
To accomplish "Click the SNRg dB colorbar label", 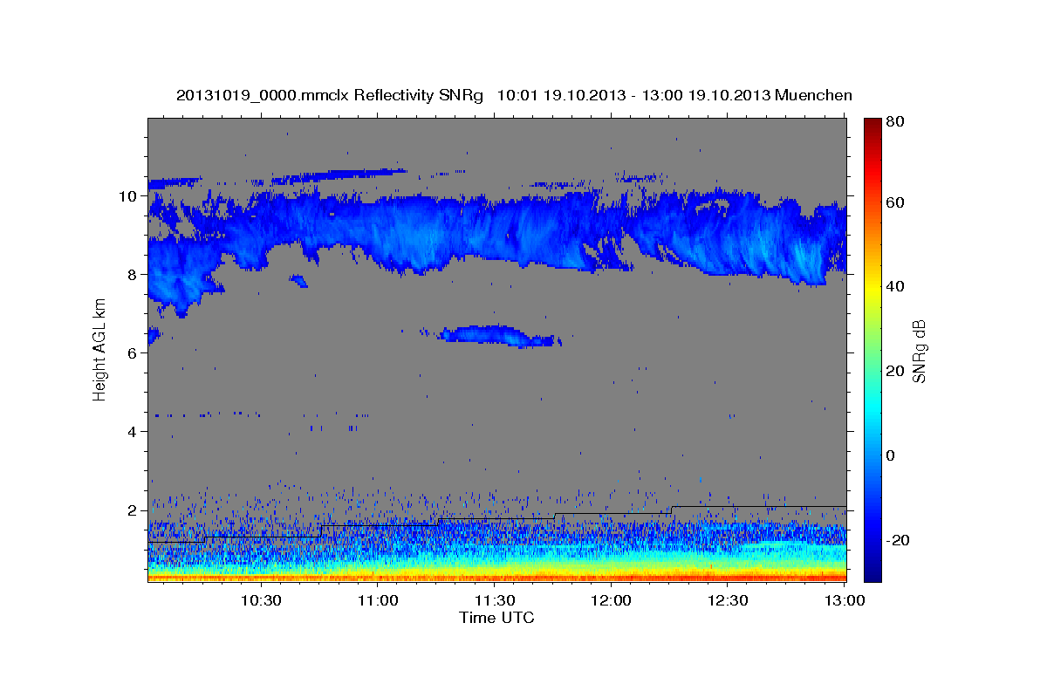I will pos(918,352).
